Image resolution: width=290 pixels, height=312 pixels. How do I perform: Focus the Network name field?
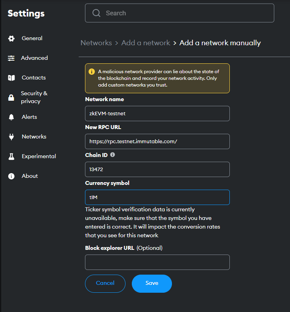click(157, 113)
